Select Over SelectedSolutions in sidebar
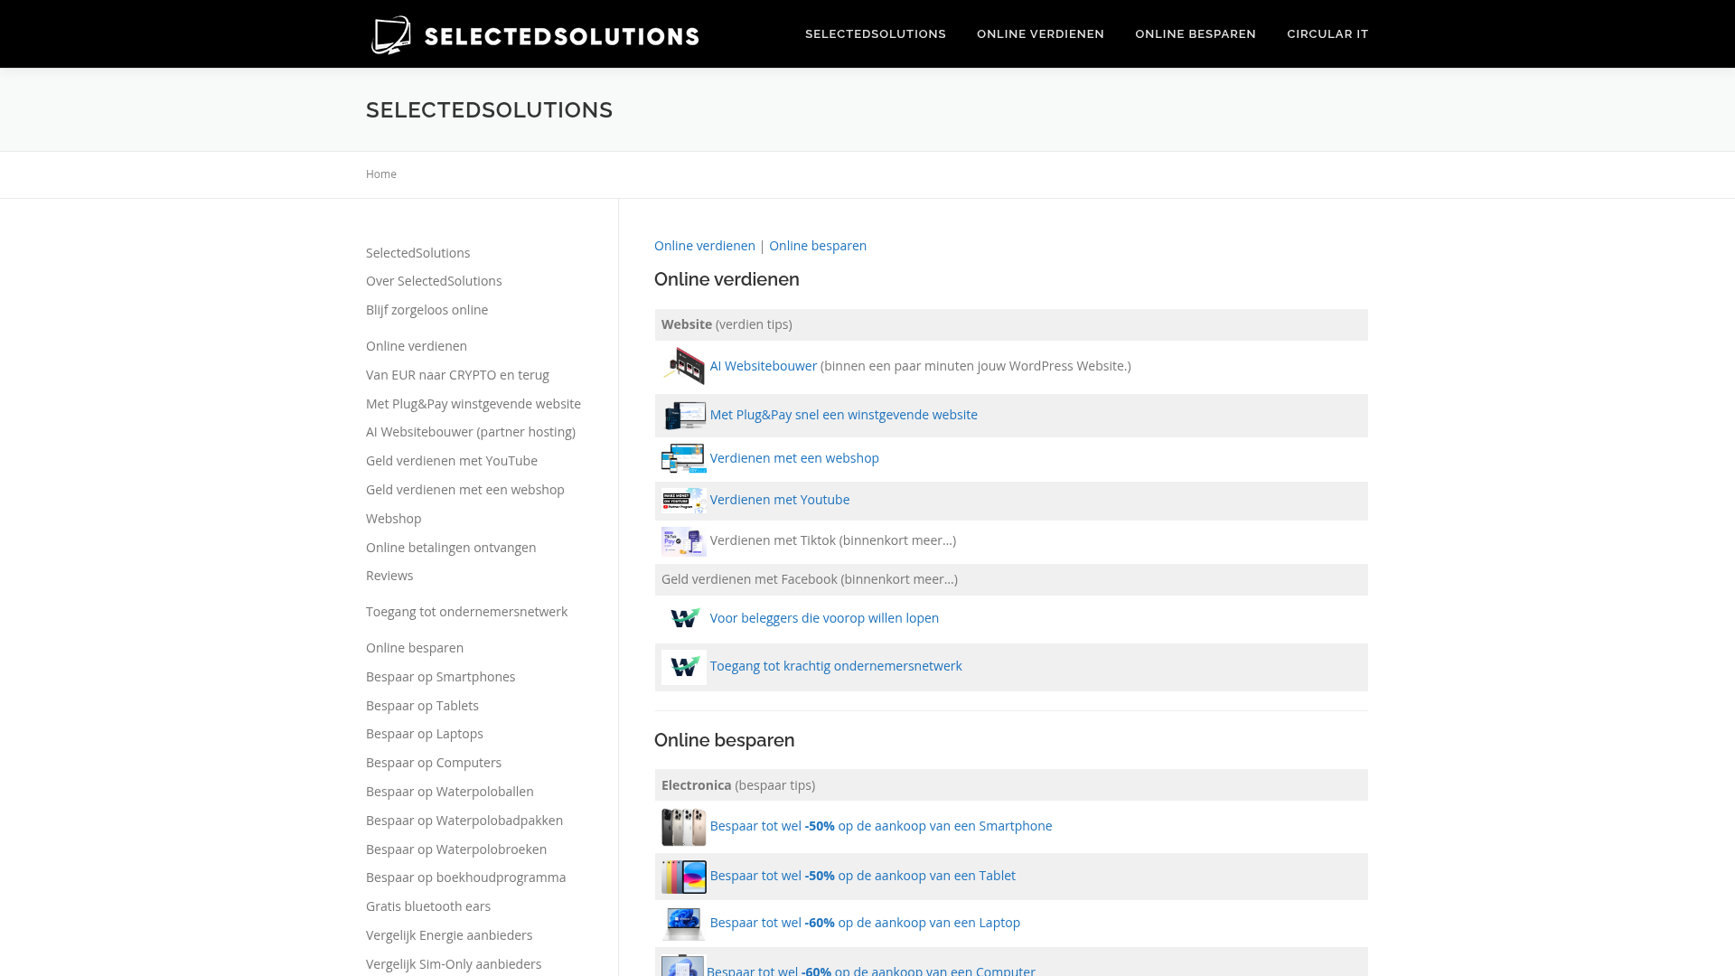This screenshot has height=976, width=1735. point(434,281)
